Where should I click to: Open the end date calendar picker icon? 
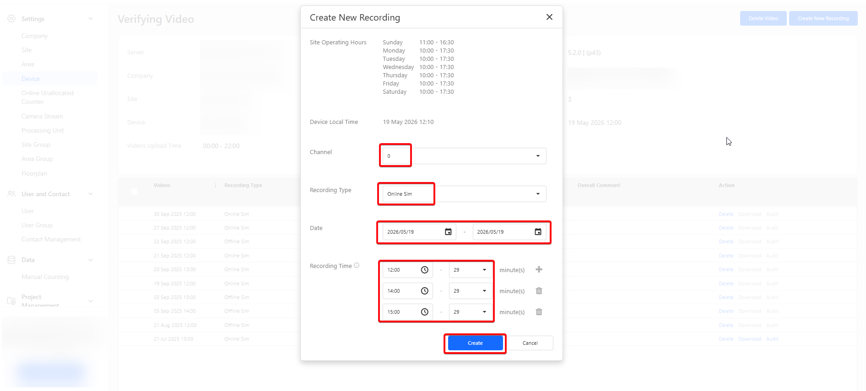538,232
